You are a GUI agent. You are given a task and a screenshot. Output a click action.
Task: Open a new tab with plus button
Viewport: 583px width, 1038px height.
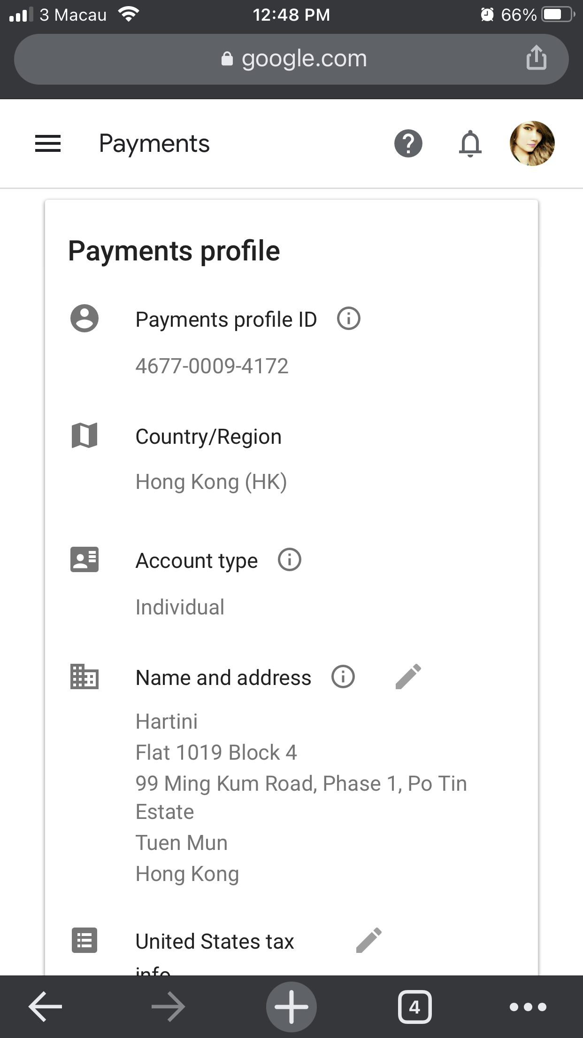click(291, 1007)
